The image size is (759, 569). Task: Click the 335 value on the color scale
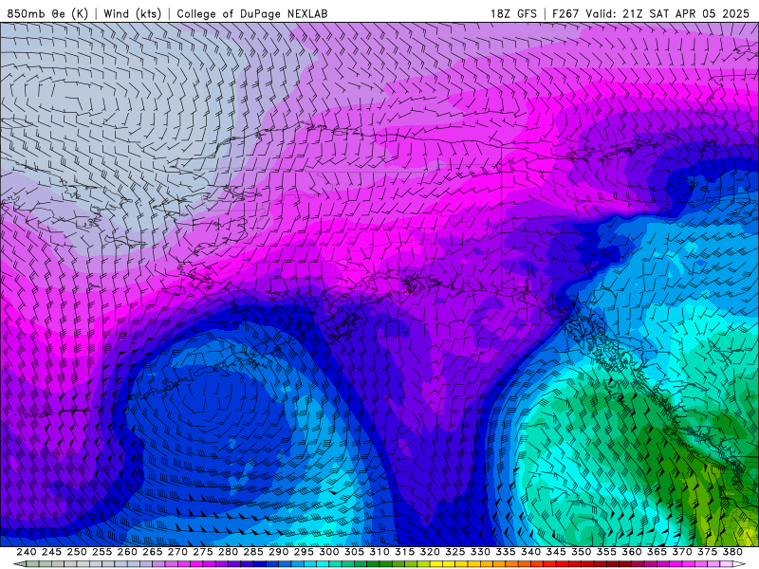point(506,552)
